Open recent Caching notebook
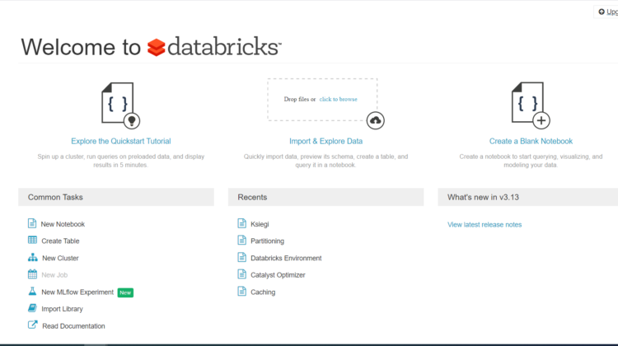Screen dimensions: 618x346 (263, 292)
